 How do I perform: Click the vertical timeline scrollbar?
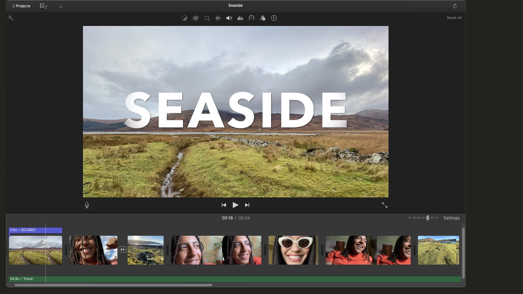(463, 253)
